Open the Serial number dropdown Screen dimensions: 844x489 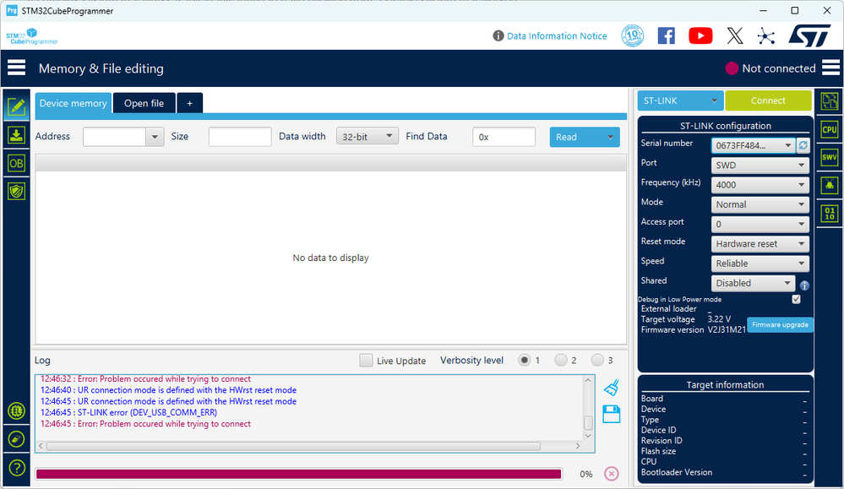click(753, 145)
